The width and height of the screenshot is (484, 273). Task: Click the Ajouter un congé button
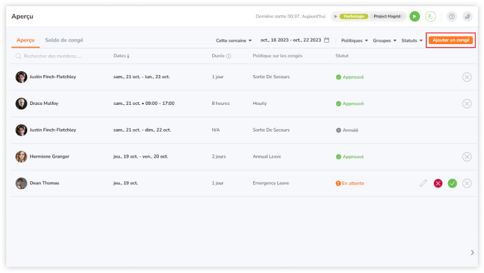tap(452, 40)
